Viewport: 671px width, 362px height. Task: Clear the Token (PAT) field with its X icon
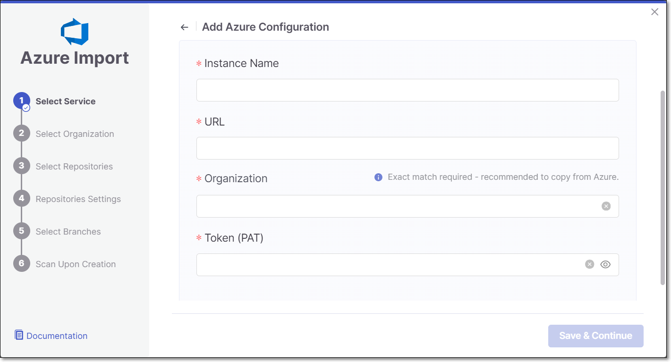pyautogui.click(x=589, y=264)
